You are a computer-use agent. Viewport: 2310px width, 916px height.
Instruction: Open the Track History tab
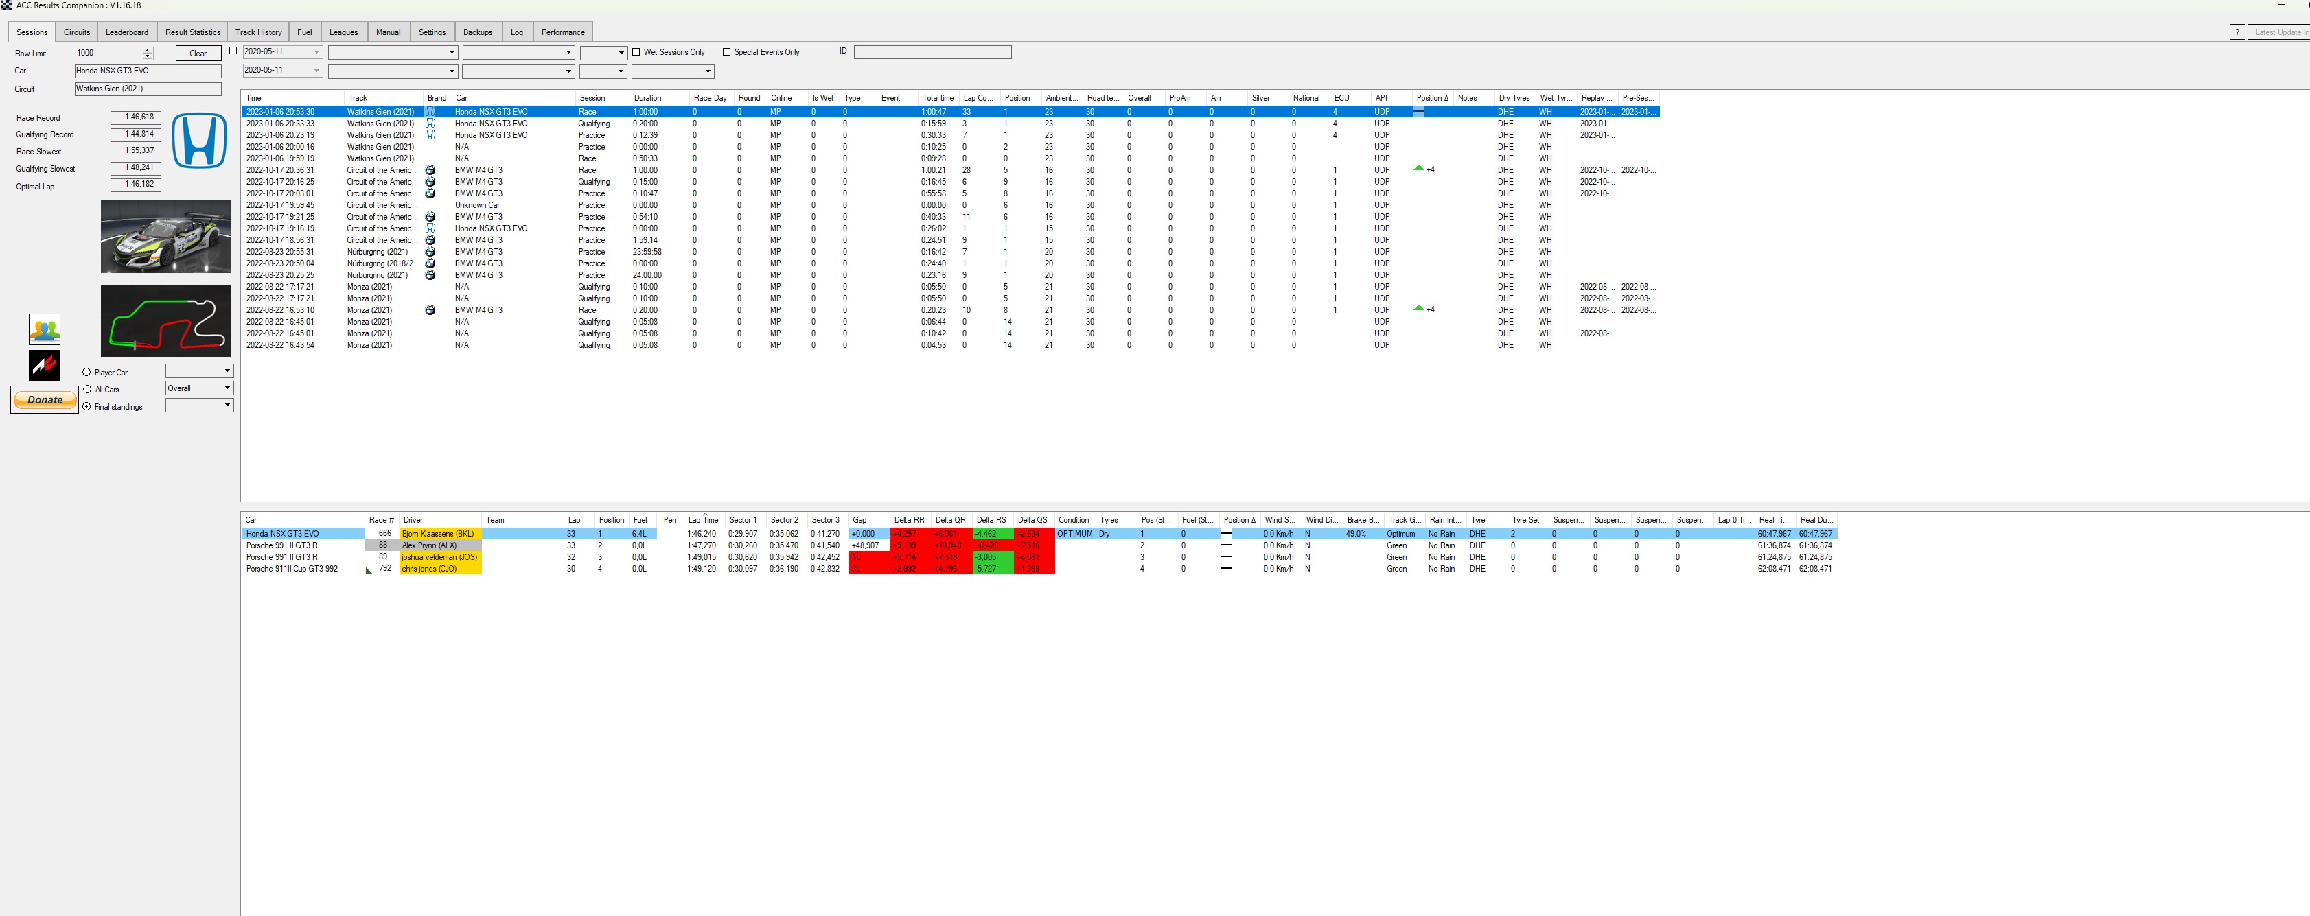(258, 32)
